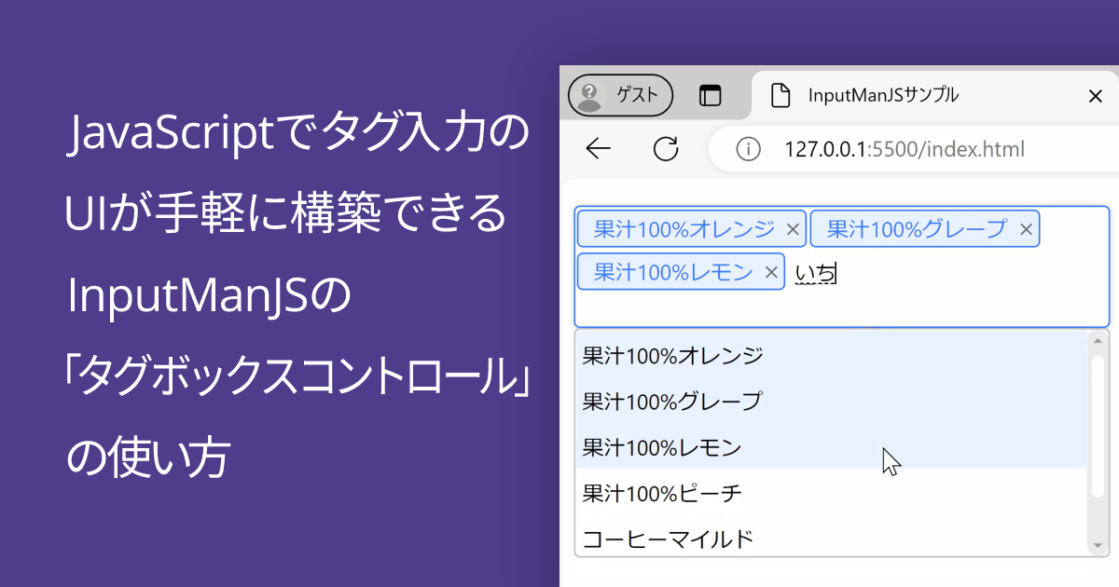This screenshot has width=1119, height=587.
Task: Reload the current page
Action: pyautogui.click(x=665, y=148)
